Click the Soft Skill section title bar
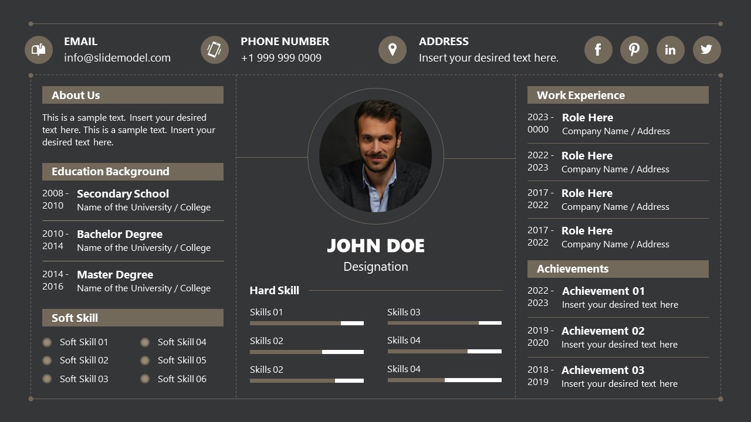This screenshot has height=422, width=751. (133, 318)
